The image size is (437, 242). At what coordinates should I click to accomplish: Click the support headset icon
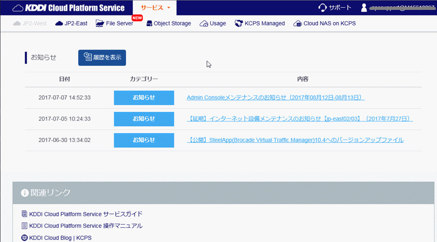tap(322, 8)
